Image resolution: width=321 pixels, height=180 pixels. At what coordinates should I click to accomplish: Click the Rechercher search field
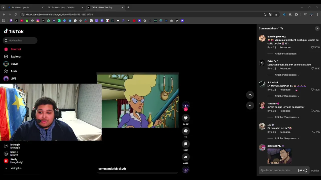20,40
